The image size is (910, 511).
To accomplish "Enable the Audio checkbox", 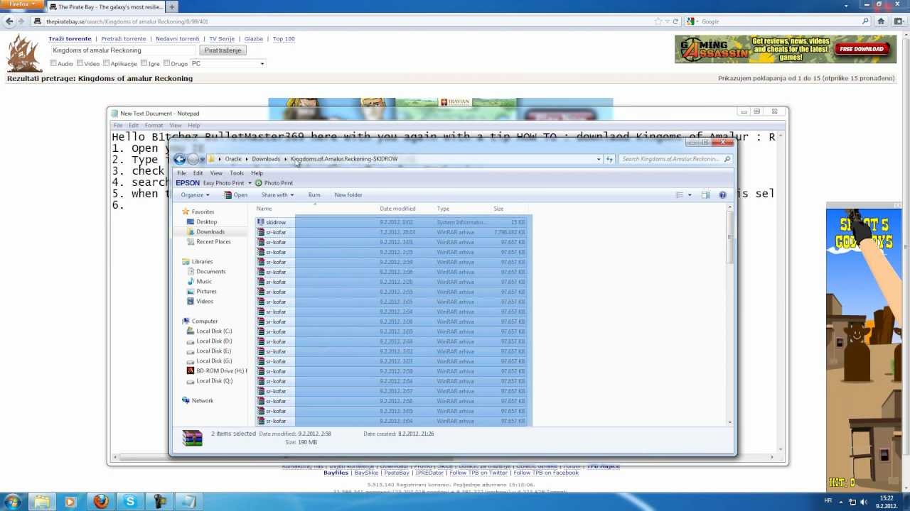I will tap(53, 63).
